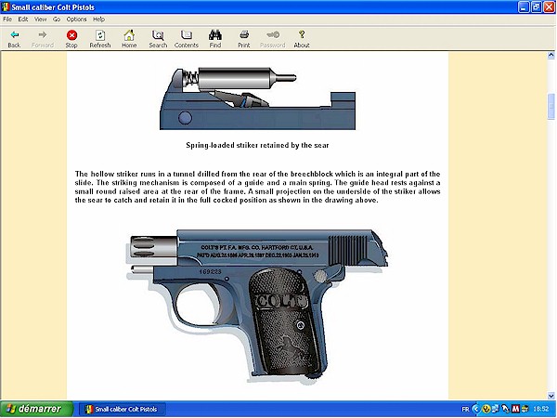
Task: Open the Edit menu
Action: (x=23, y=20)
